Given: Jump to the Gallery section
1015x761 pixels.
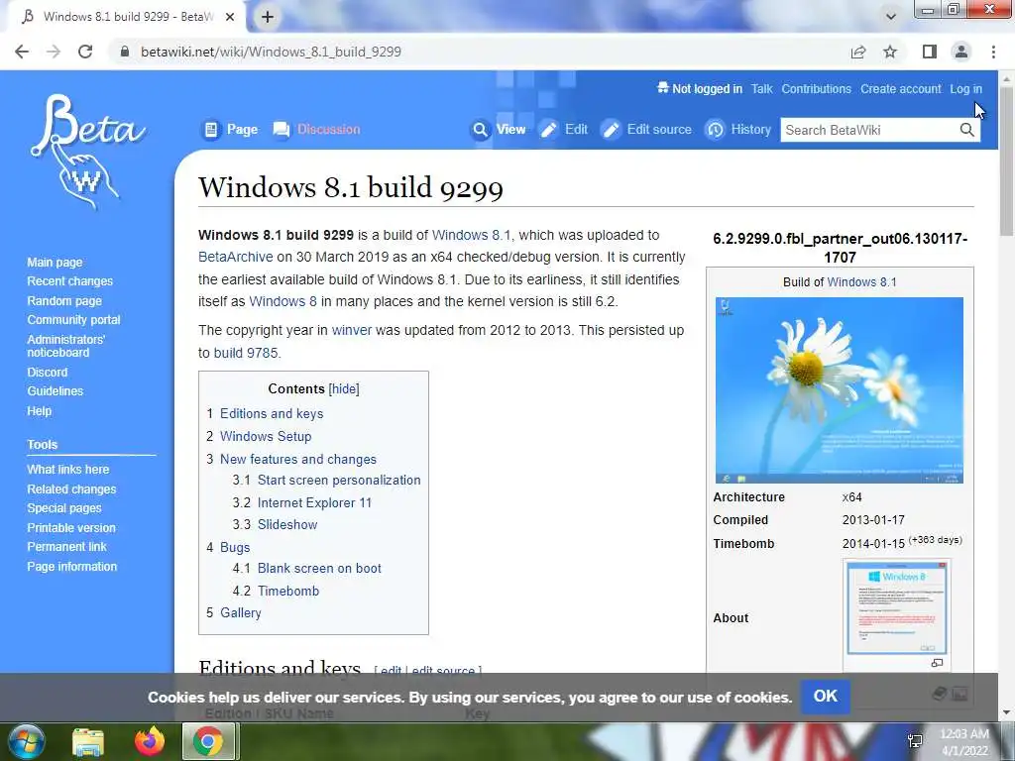Looking at the screenshot, I should tap(240, 612).
